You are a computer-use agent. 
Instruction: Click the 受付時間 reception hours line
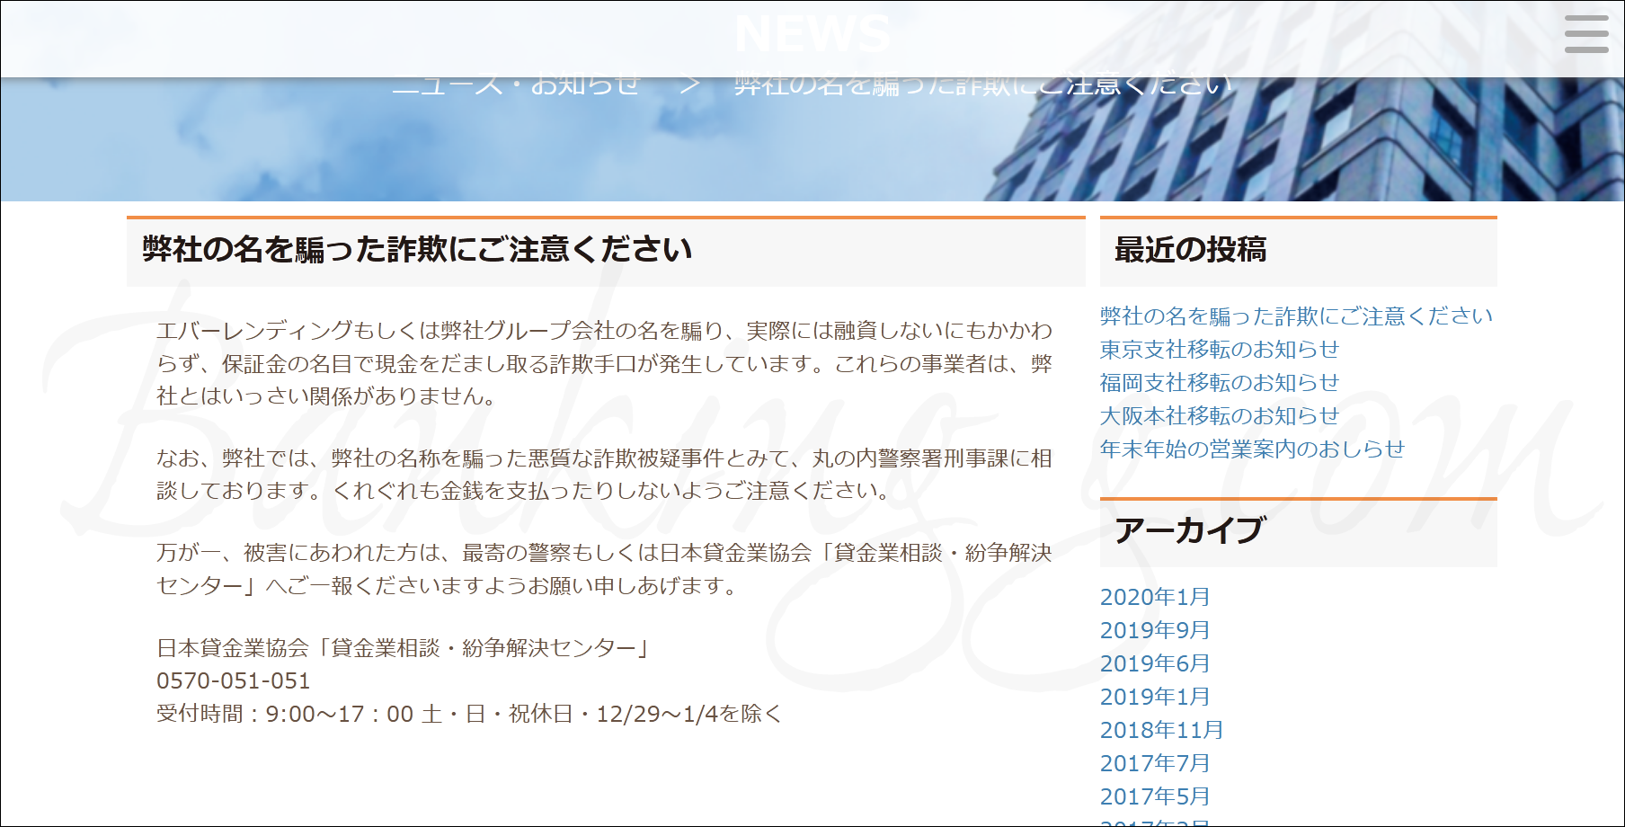click(x=469, y=715)
